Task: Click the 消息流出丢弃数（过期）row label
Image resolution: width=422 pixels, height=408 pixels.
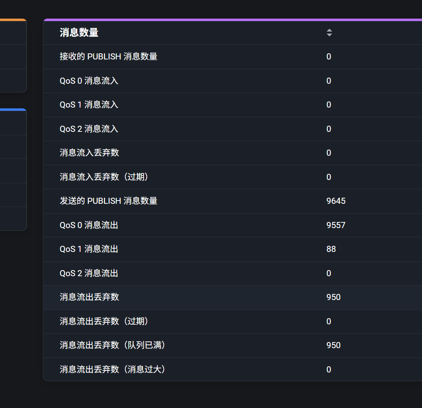Action: click(104, 321)
